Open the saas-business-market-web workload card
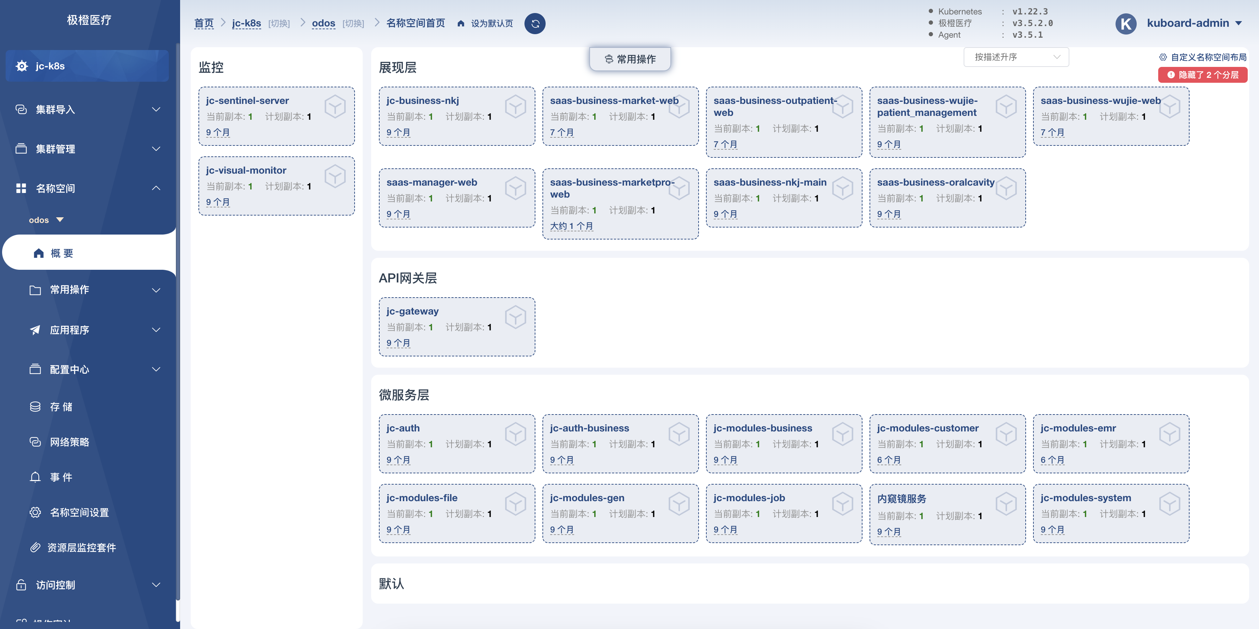This screenshot has width=1259, height=629. coord(620,116)
